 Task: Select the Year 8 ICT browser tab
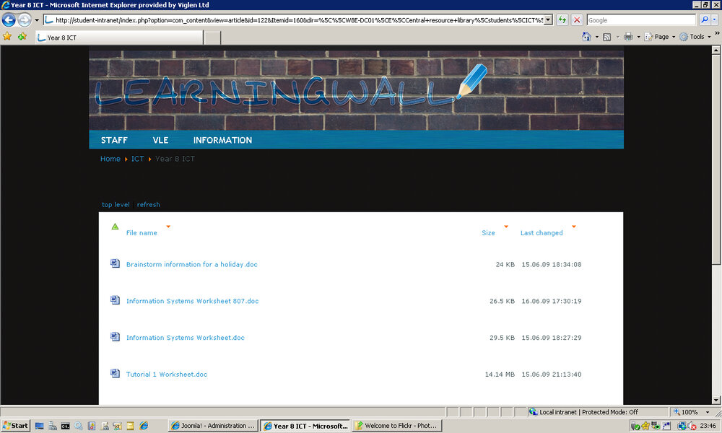[119, 38]
